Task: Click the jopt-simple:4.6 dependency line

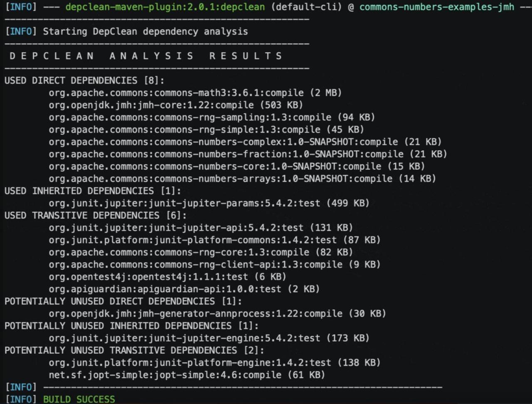Action: (187, 375)
